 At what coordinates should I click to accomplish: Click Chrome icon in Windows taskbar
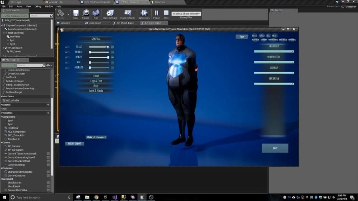point(96,198)
